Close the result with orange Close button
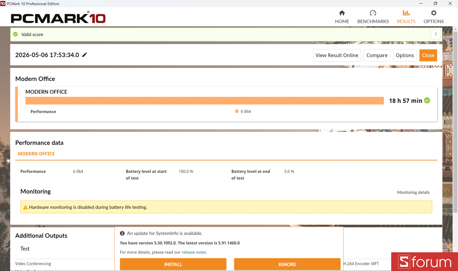The height and width of the screenshot is (271, 458). point(428,55)
